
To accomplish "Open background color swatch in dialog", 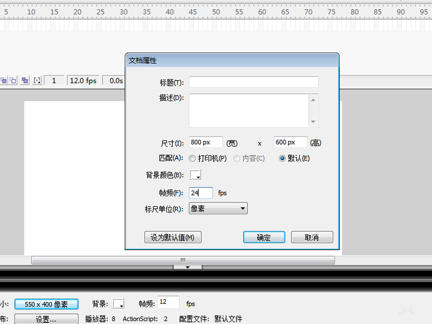I will click(195, 174).
